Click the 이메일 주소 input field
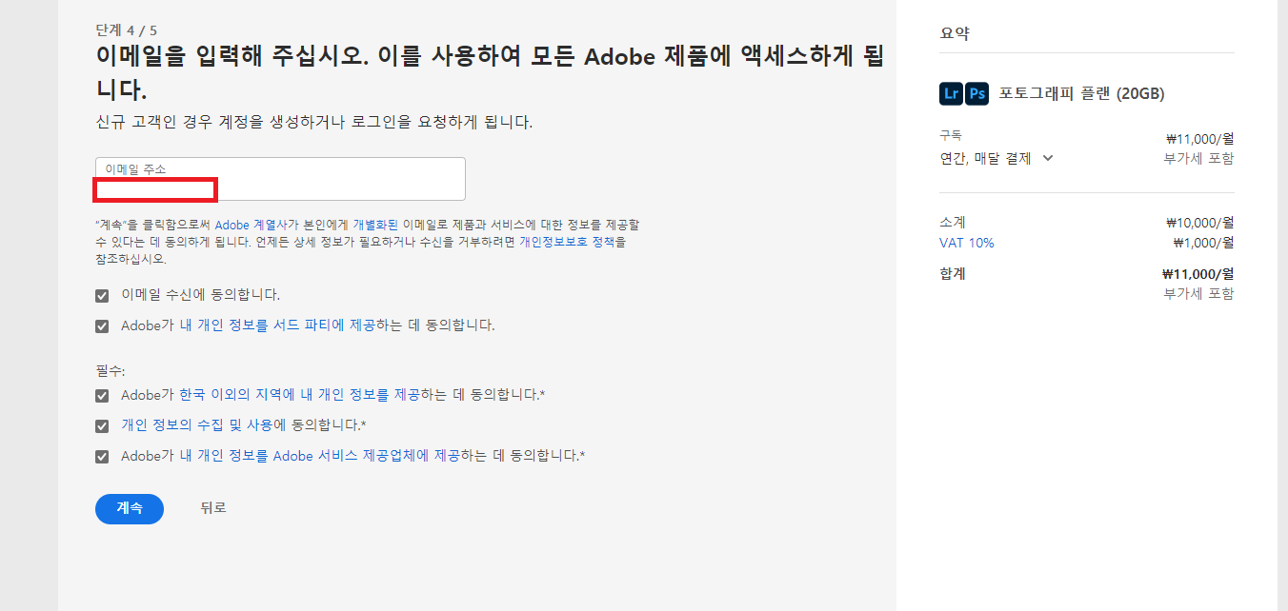 [280, 179]
